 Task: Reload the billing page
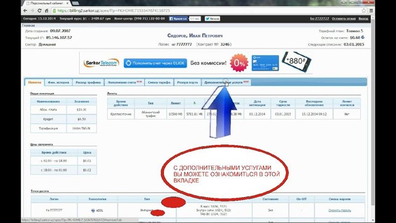coord(40,11)
